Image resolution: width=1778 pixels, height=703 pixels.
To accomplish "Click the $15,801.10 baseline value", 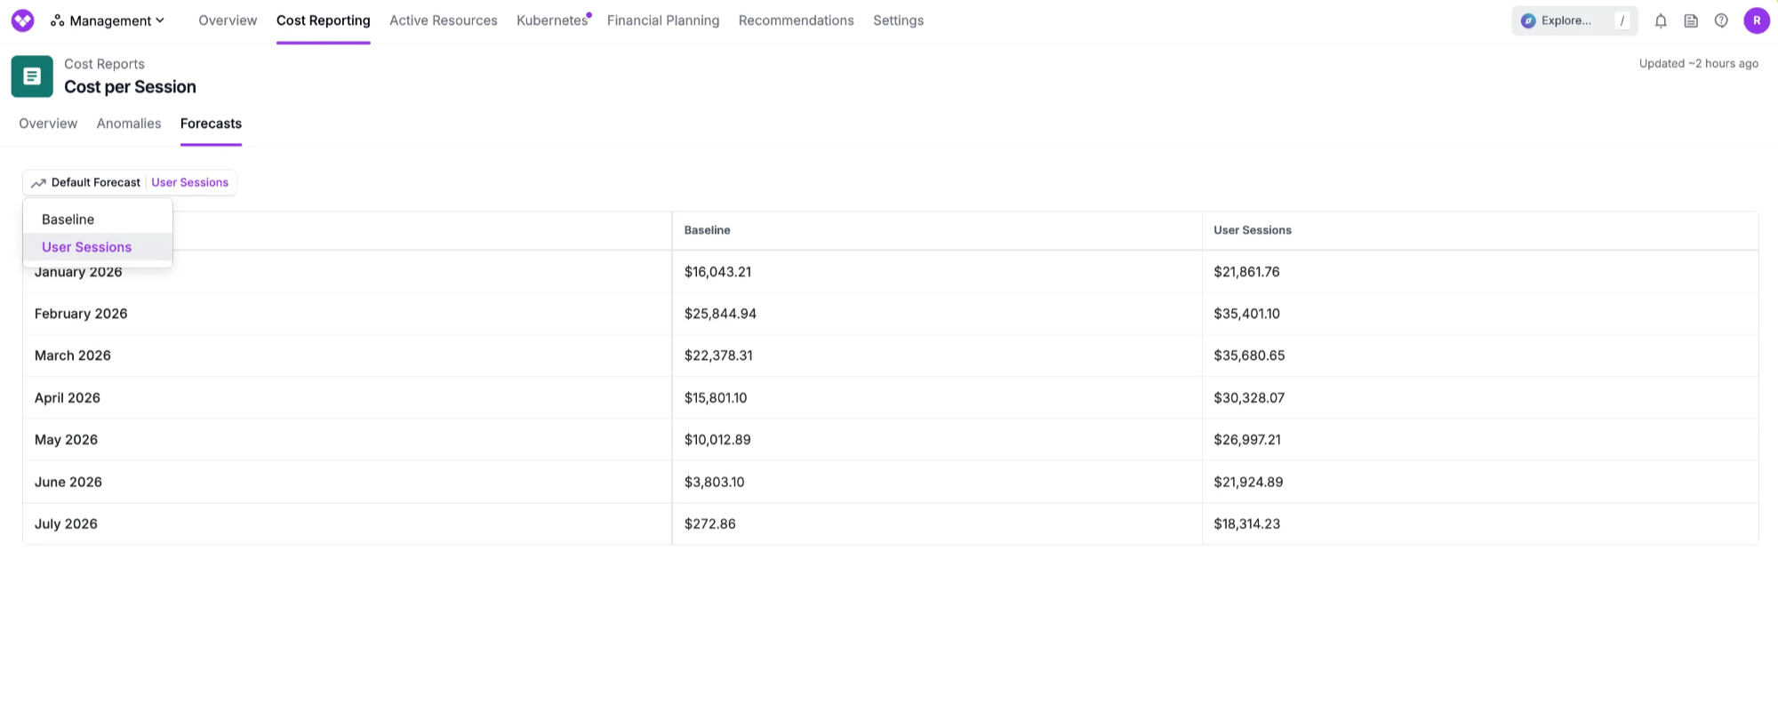I will click(716, 398).
